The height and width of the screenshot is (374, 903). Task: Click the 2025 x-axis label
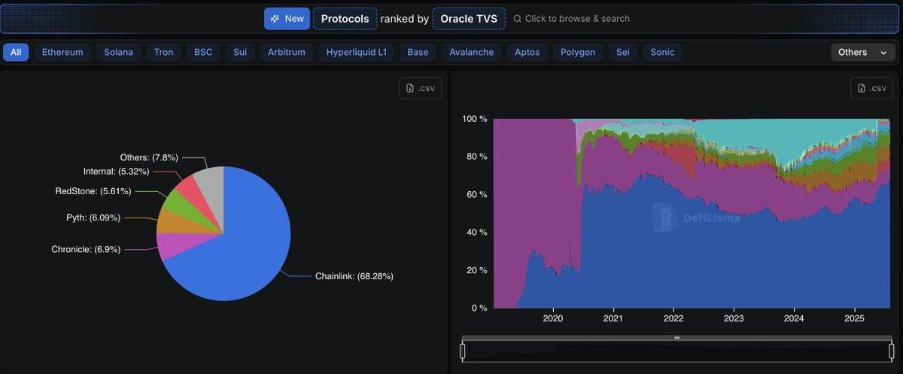click(854, 319)
